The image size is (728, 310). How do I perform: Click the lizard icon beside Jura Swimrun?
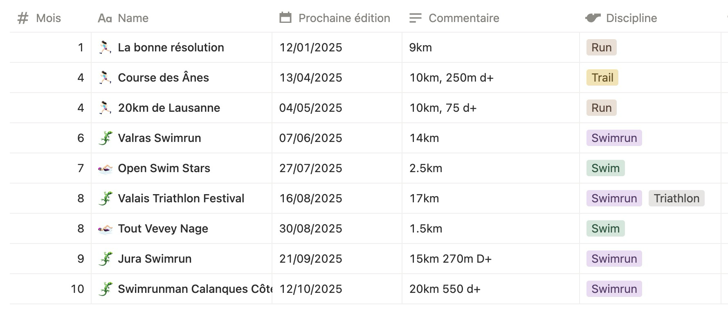coord(105,259)
